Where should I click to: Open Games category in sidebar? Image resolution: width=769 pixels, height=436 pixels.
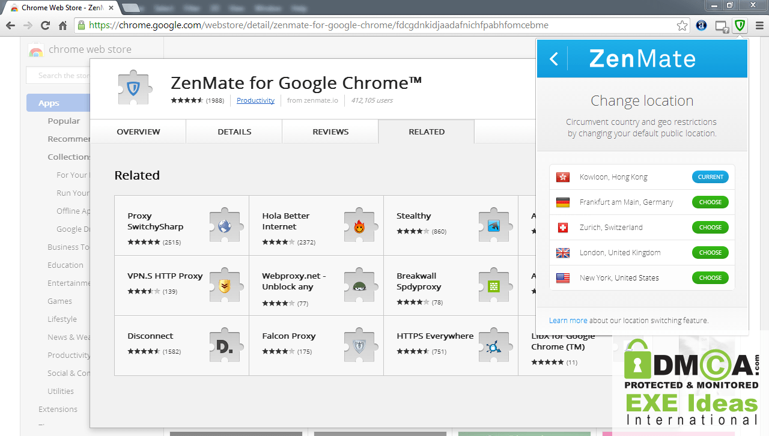pos(59,301)
